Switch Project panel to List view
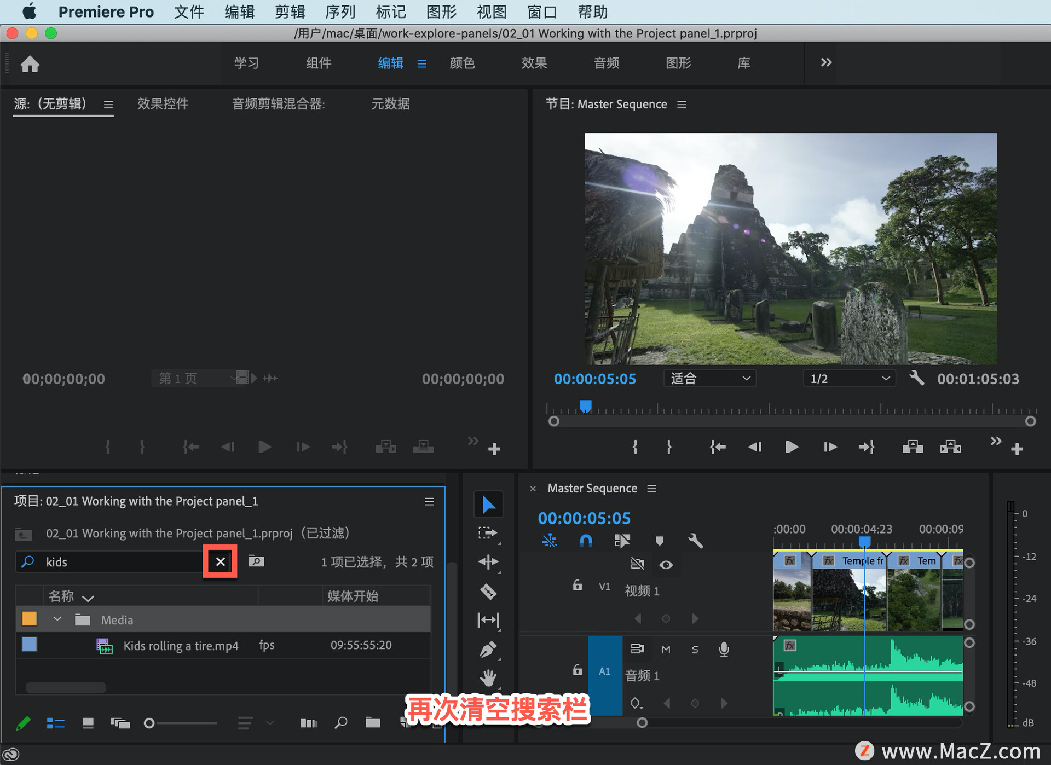This screenshot has height=765, width=1051. 55,723
